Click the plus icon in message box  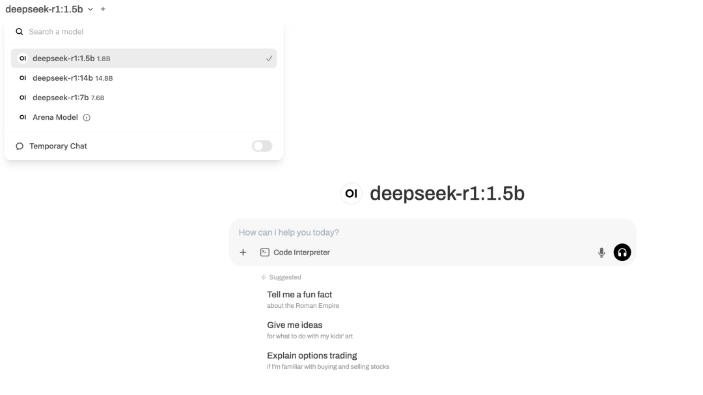(x=243, y=252)
